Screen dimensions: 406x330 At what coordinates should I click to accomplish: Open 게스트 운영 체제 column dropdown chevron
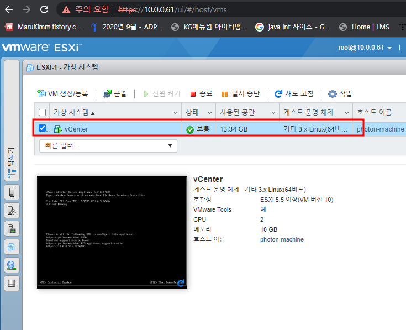(x=347, y=113)
